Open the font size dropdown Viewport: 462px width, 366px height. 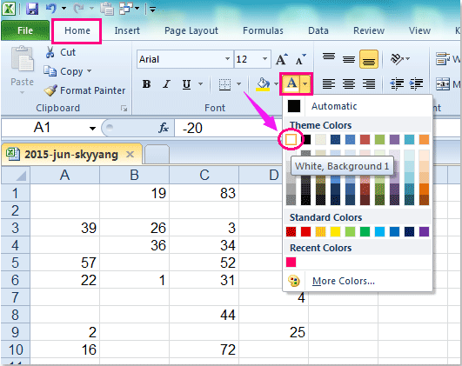(264, 59)
